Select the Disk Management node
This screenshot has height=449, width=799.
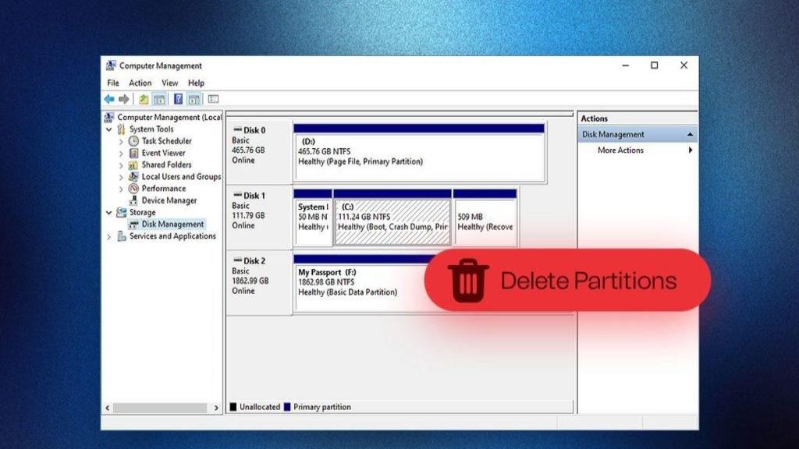click(172, 224)
